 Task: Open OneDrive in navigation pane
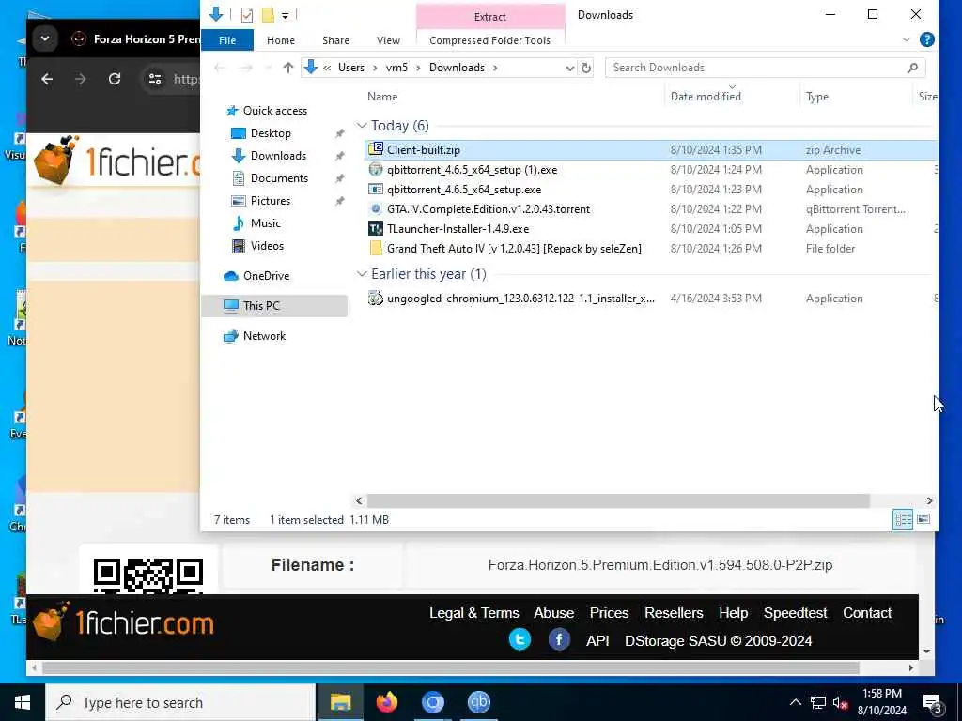pos(266,276)
